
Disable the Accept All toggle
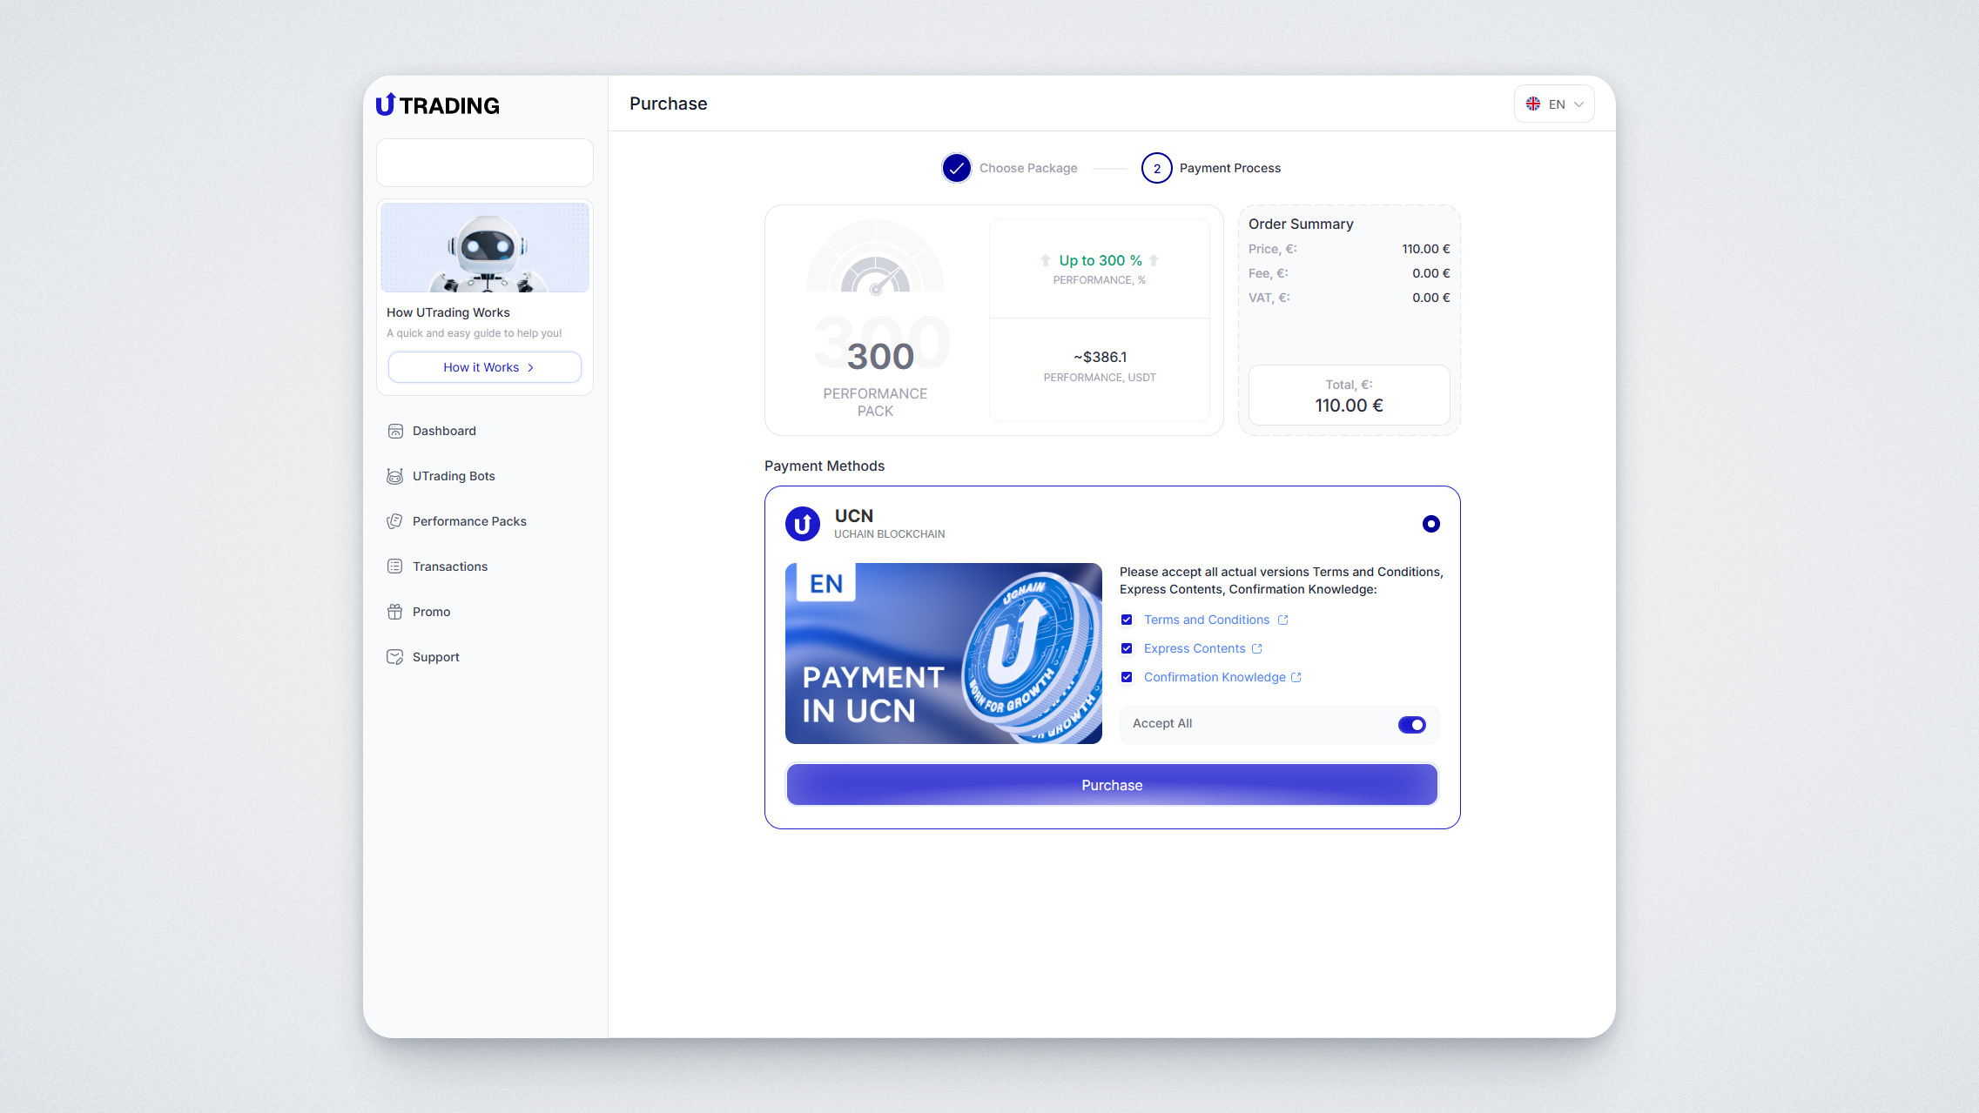tap(1411, 724)
